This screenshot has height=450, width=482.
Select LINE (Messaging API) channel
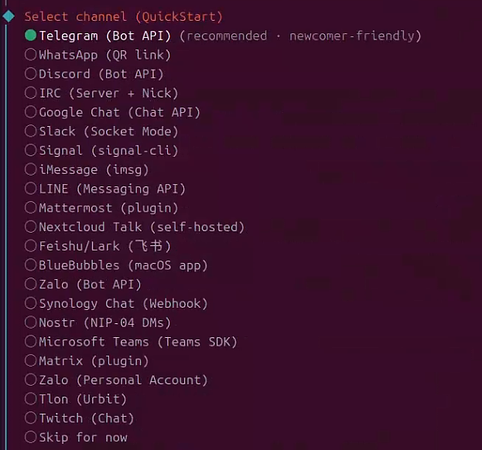31,189
